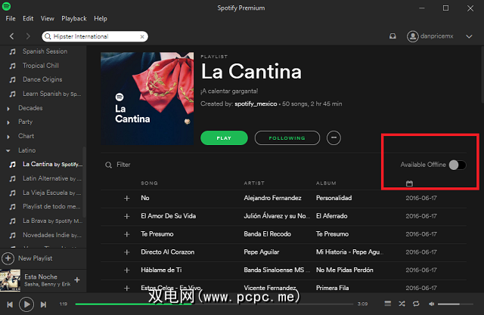Open now playing Esta Noche album art
This screenshot has height=315, width=484.
pos(10,280)
